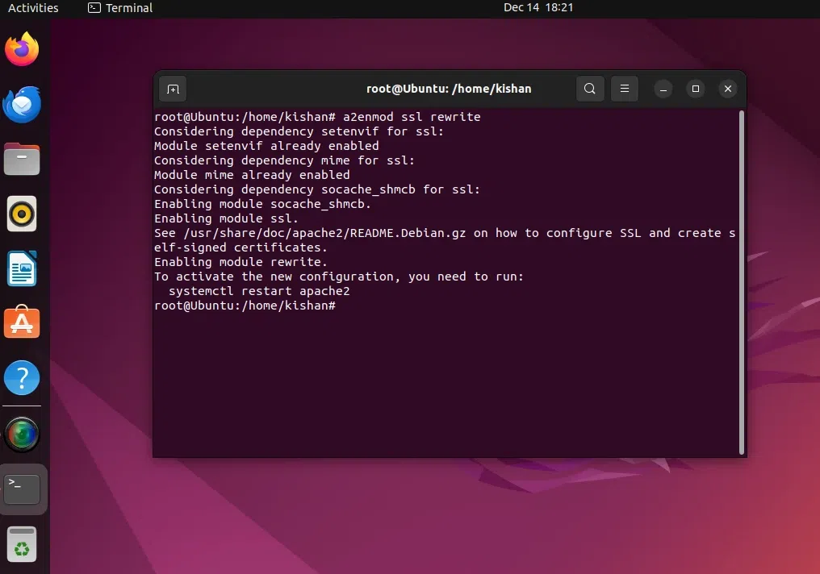
Task: Minimize the terminal window
Action: 663,89
